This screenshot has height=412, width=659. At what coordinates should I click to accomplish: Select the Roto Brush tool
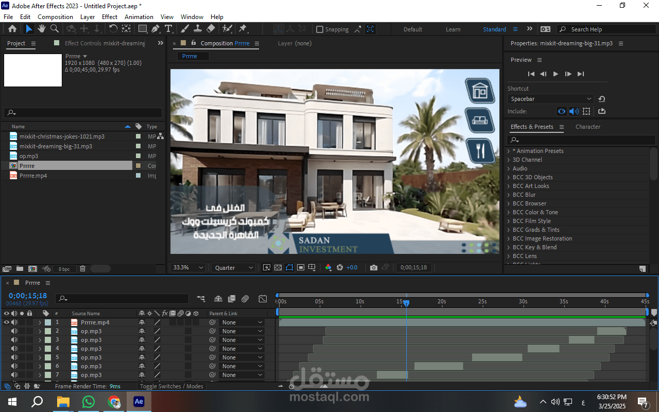(x=227, y=29)
